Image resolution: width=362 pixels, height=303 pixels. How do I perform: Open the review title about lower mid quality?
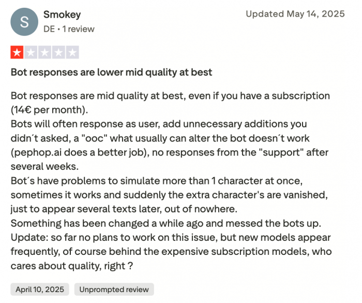tap(111, 72)
